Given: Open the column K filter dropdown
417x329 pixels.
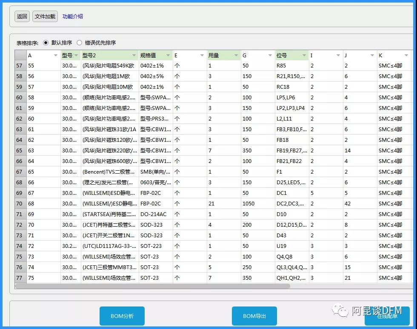Looking at the screenshot, I should [x=406, y=56].
